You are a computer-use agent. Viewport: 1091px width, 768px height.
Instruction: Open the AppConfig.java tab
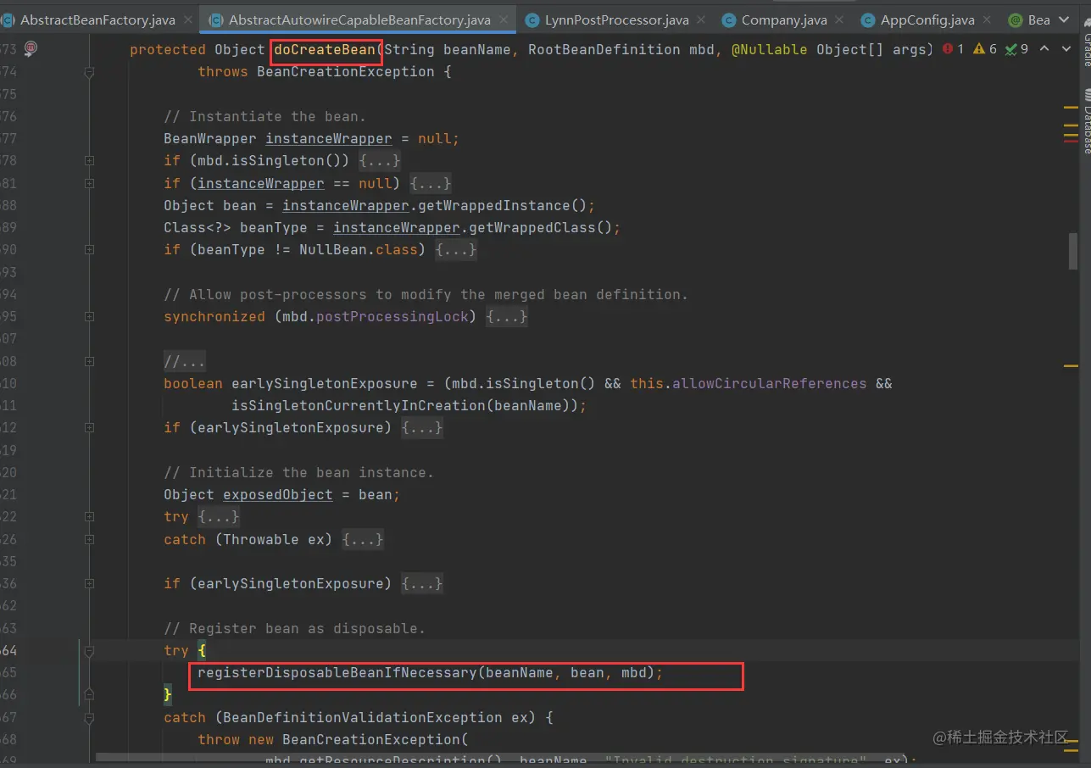927,19
